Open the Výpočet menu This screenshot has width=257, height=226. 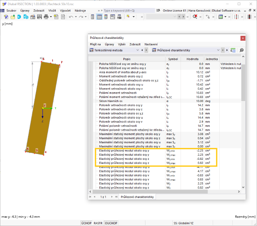click(x=65, y=10)
